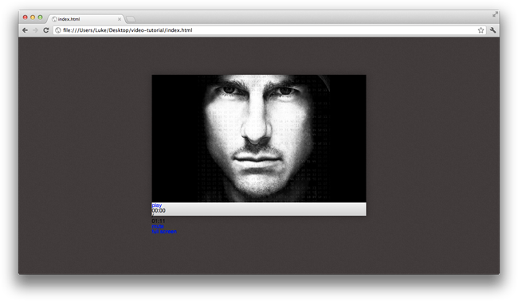
Task: Minimize the window with yellow button
Action: [x=33, y=18]
